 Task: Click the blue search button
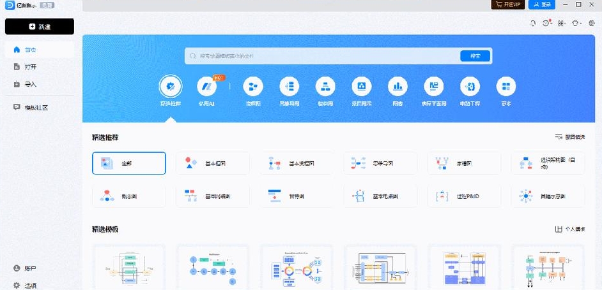coord(475,56)
